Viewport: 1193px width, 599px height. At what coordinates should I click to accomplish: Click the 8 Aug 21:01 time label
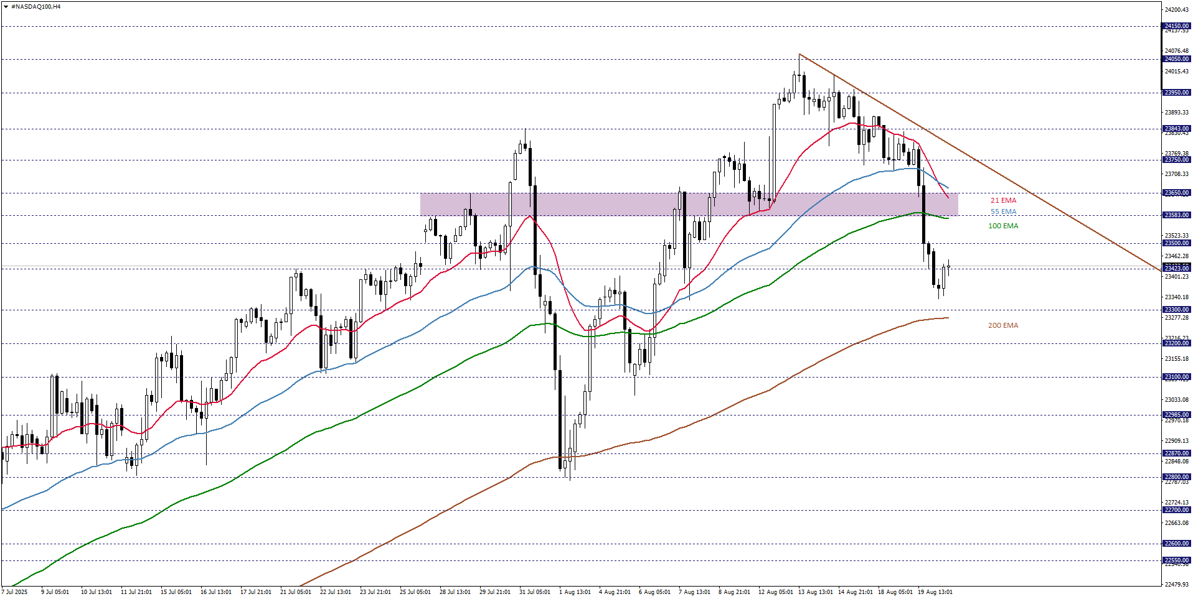tap(734, 592)
